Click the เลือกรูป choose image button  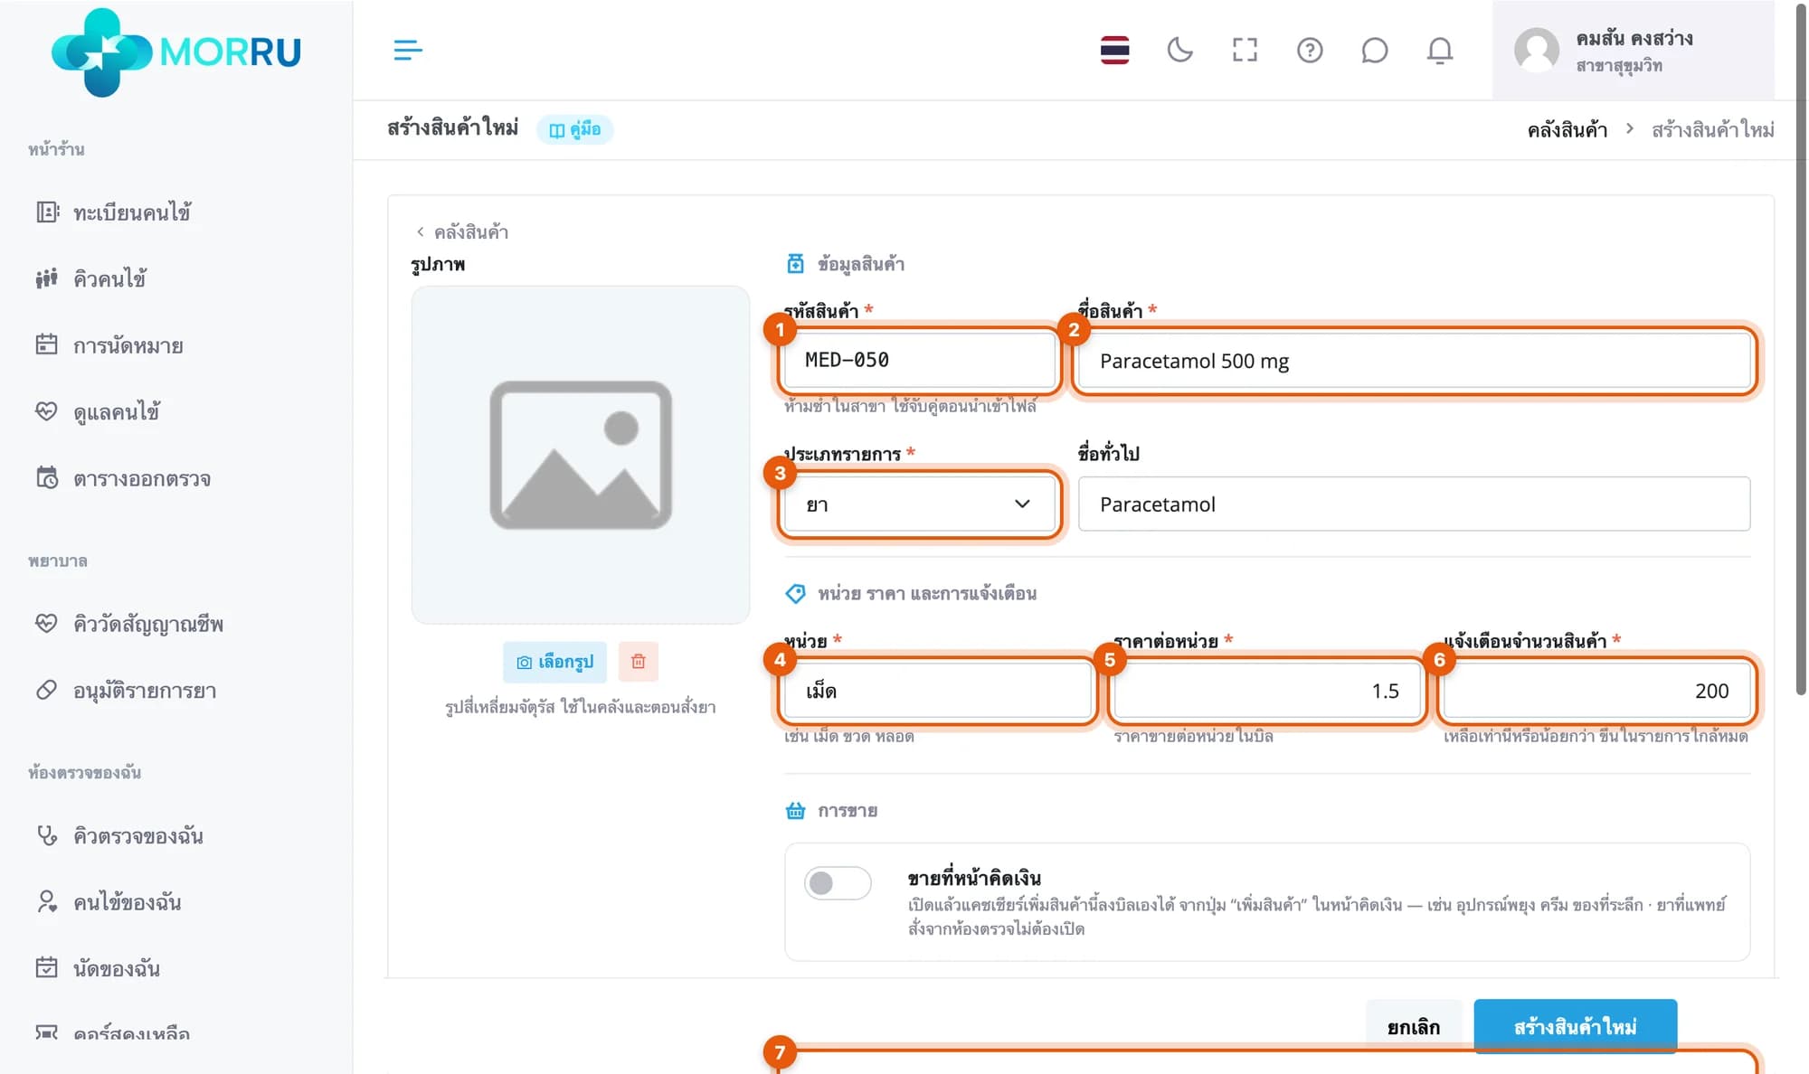click(554, 662)
